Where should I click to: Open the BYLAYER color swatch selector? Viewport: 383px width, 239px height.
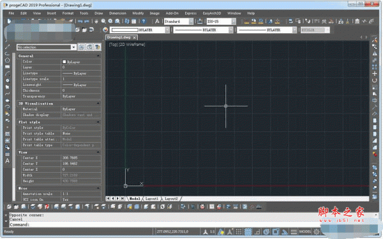(x=139, y=30)
